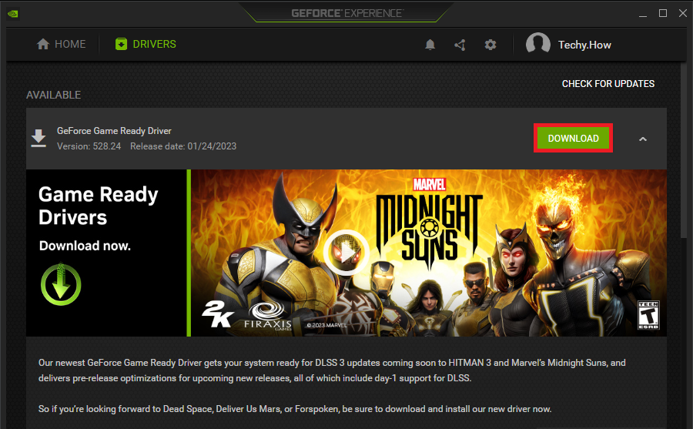Collapse the driver details chevron
The height and width of the screenshot is (429, 693).
click(643, 139)
